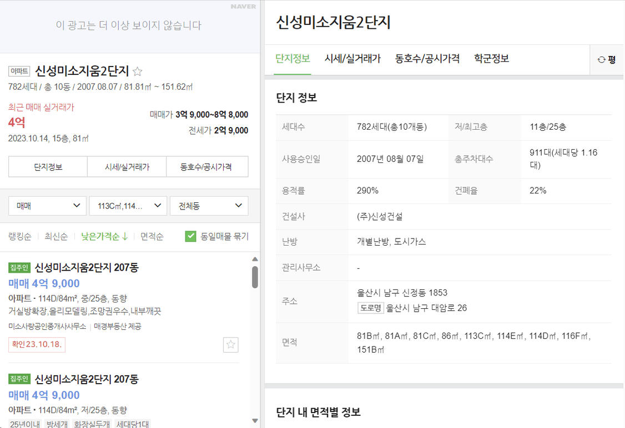Screen dimensions: 625x428
Task: Star the 207동 중/25층 listing
Action: point(231,344)
